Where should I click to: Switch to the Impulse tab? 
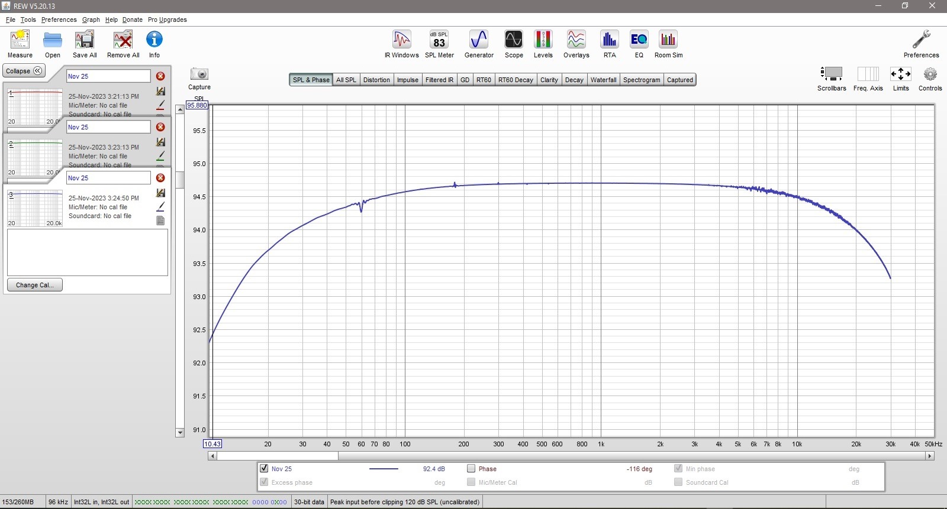point(407,80)
